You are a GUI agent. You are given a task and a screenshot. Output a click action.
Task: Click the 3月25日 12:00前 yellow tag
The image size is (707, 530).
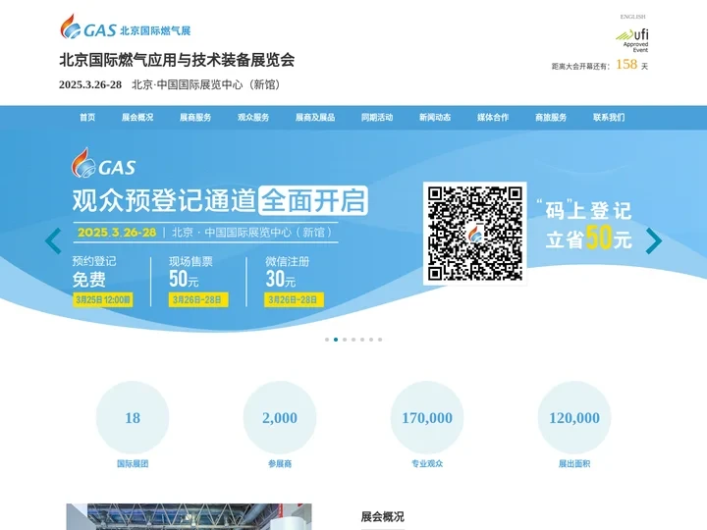pyautogui.click(x=103, y=299)
